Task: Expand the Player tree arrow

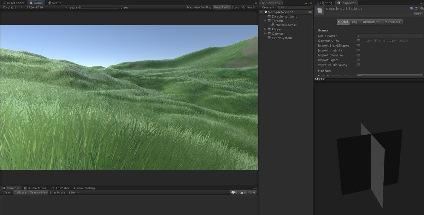Action: click(265, 29)
